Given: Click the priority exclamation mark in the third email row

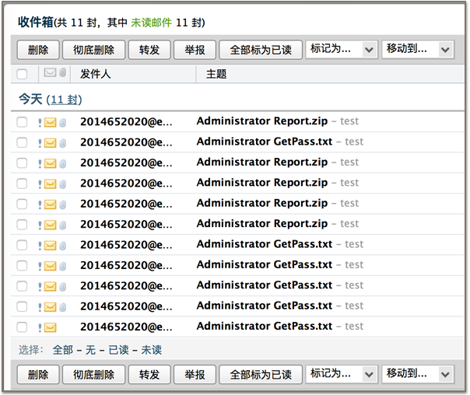Looking at the screenshot, I should coord(40,164).
